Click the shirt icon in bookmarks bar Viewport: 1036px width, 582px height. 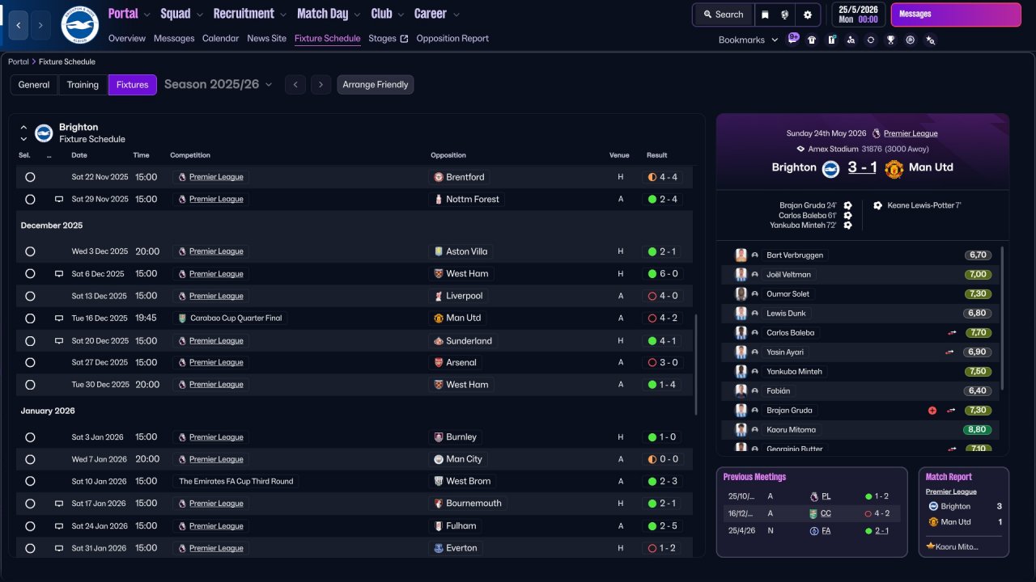point(812,40)
